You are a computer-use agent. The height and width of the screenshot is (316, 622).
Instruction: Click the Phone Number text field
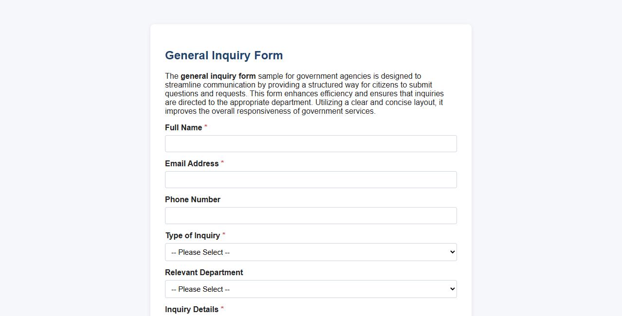click(311, 215)
